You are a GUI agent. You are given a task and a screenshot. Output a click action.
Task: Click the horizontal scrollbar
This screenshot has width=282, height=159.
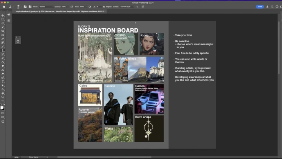104,157
